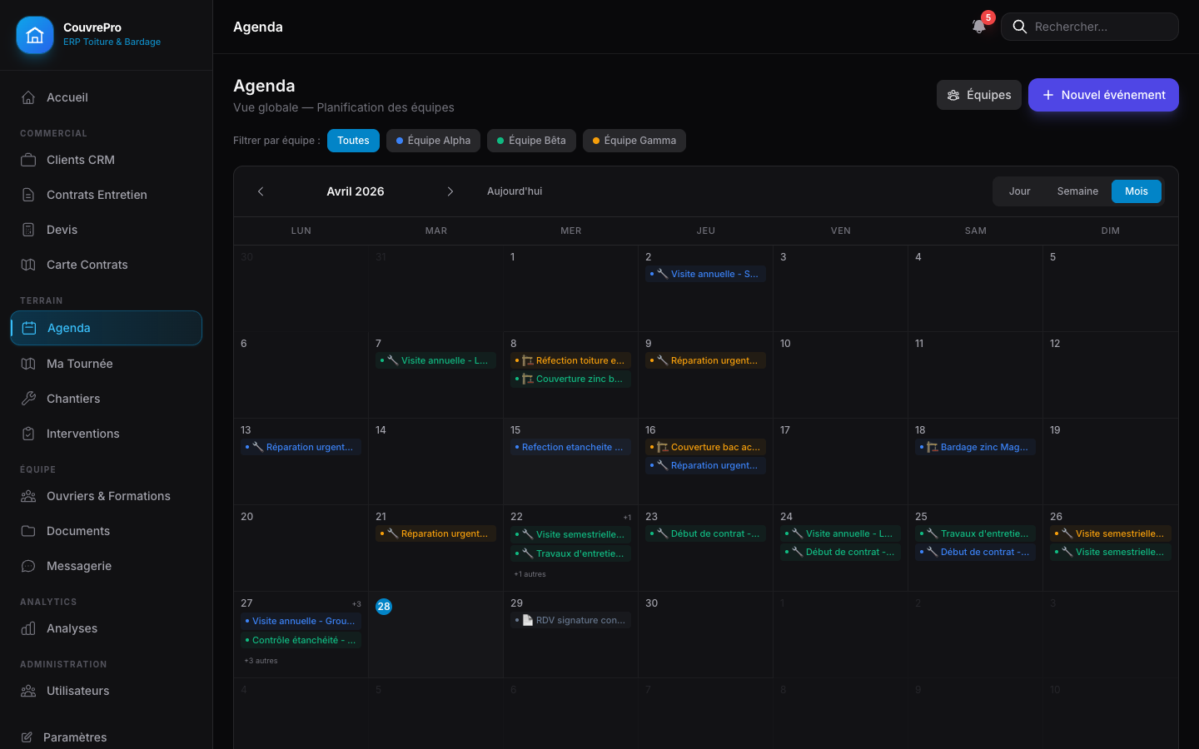Viewport: 1199px width, 749px height.
Task: Open 'Bardage zinc Mag...' event on April 18
Action: (x=976, y=447)
